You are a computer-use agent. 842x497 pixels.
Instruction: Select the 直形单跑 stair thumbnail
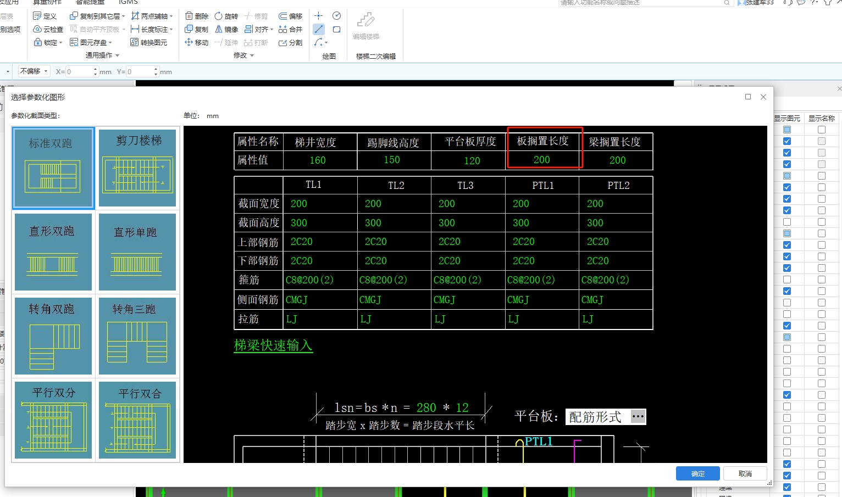click(x=138, y=252)
